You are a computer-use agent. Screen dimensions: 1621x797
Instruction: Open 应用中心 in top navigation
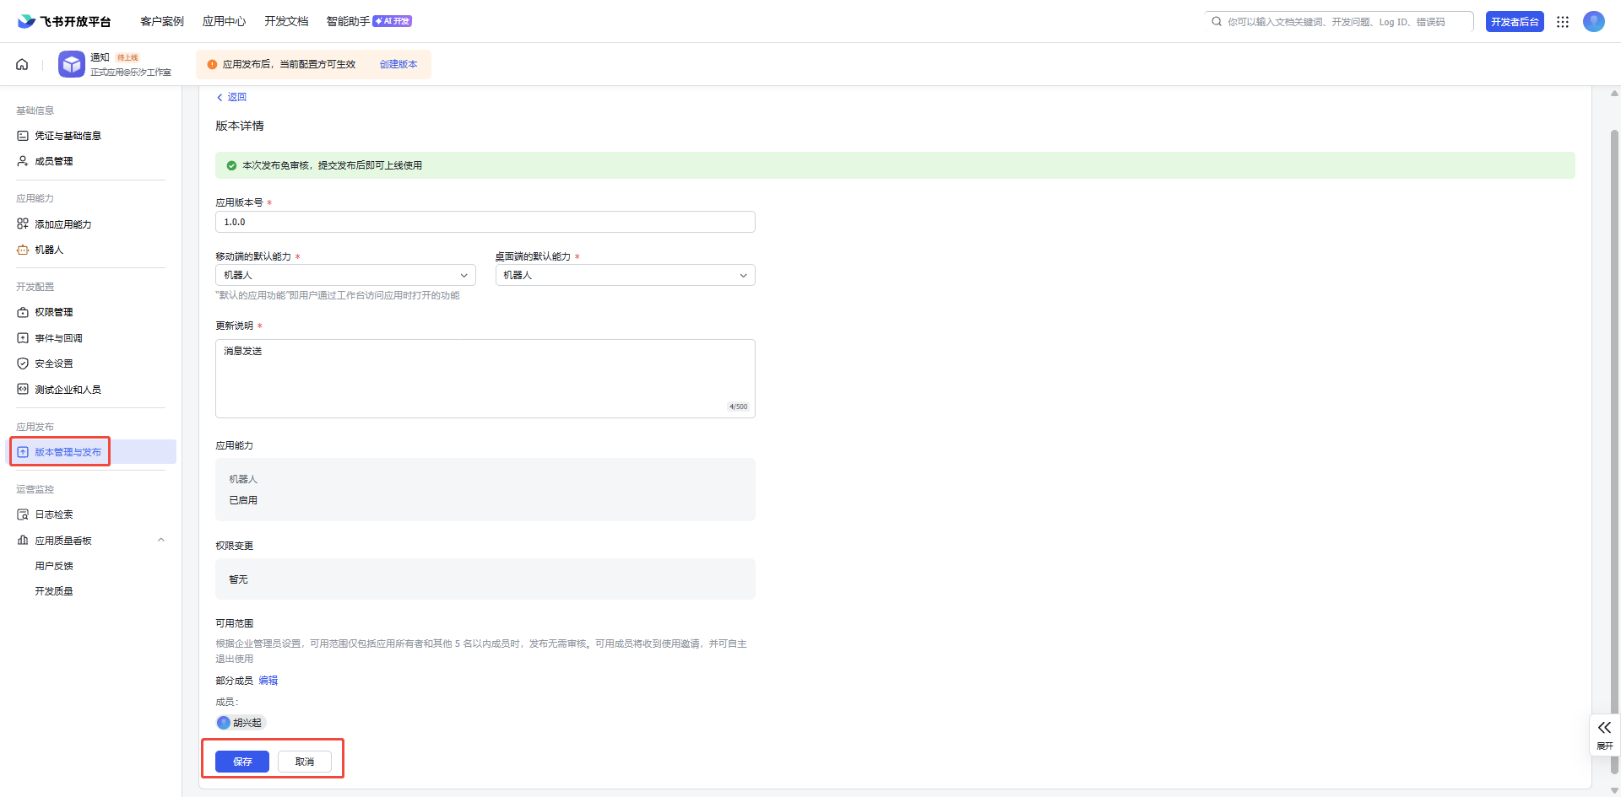click(224, 21)
